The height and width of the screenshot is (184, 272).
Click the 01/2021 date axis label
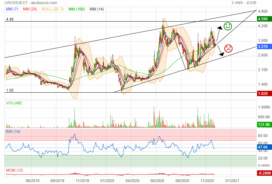[x=232, y=181]
